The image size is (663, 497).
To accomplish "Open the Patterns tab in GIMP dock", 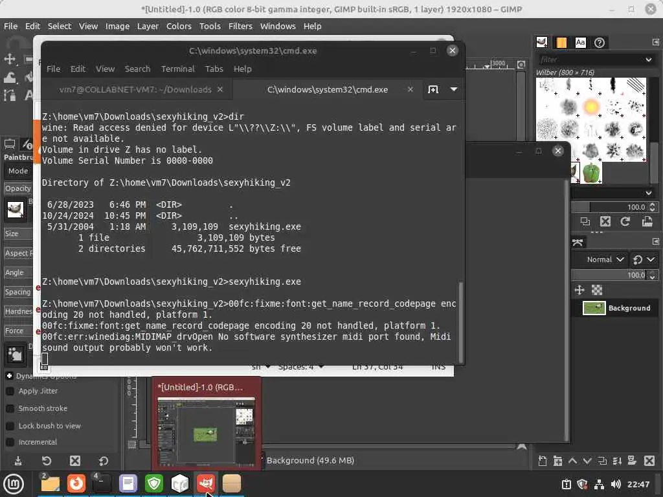I will (561, 42).
